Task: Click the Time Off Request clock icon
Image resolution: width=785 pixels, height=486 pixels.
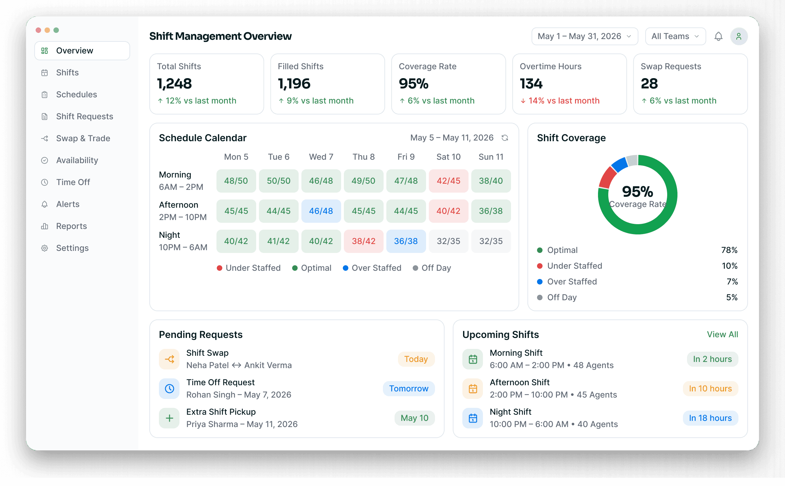Action: [x=169, y=388]
